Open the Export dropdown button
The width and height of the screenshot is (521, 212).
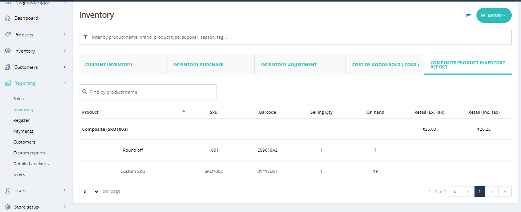coord(494,15)
